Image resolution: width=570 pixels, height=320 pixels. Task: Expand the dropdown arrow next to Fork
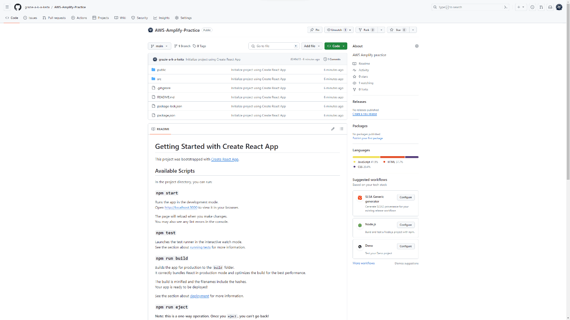[x=381, y=30]
